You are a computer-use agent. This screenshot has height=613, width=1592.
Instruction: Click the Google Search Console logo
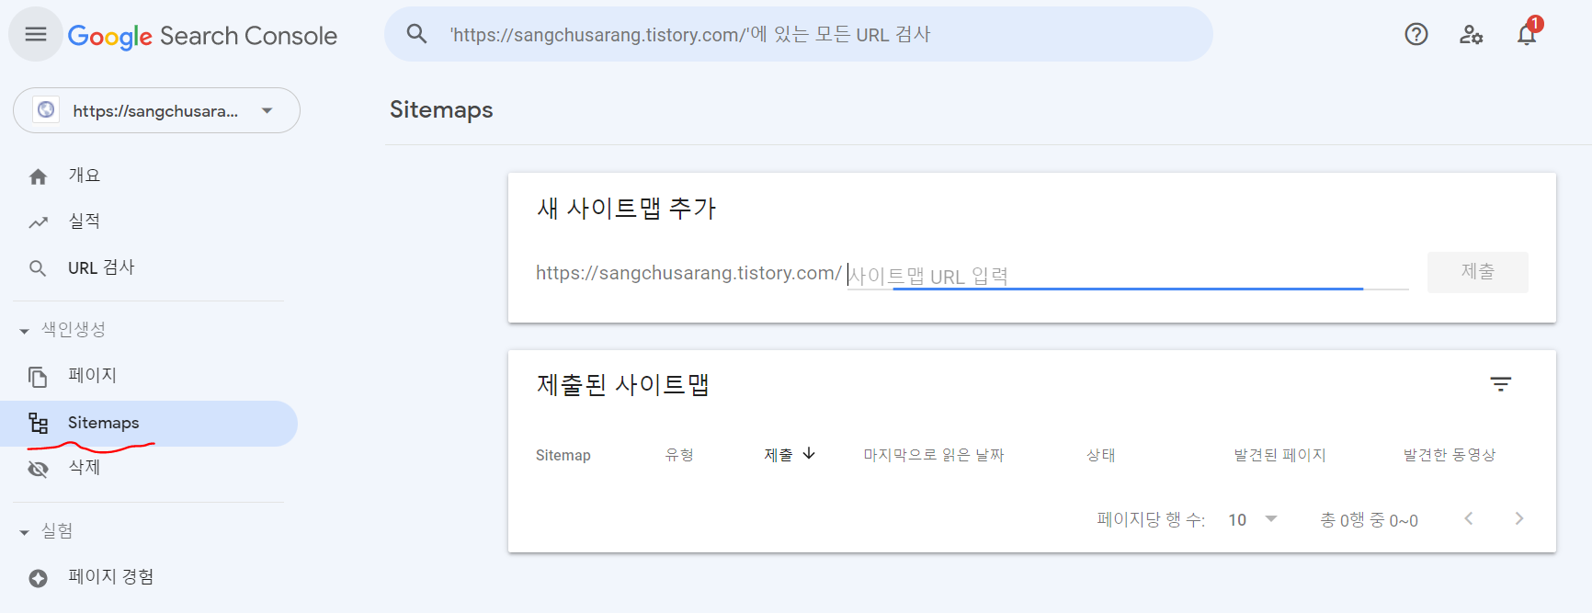coord(202,36)
